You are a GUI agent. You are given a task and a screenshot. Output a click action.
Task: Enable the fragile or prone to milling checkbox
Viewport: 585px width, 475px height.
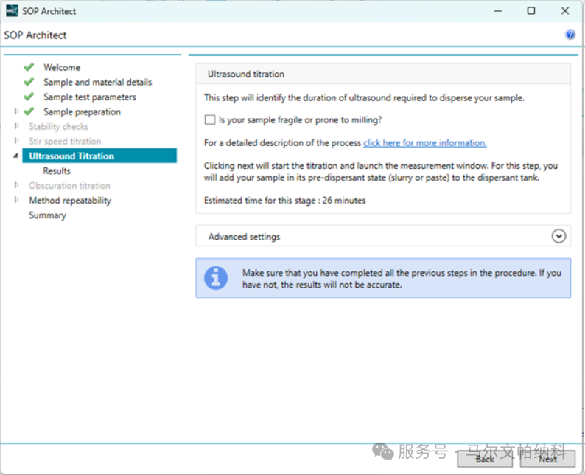click(210, 119)
